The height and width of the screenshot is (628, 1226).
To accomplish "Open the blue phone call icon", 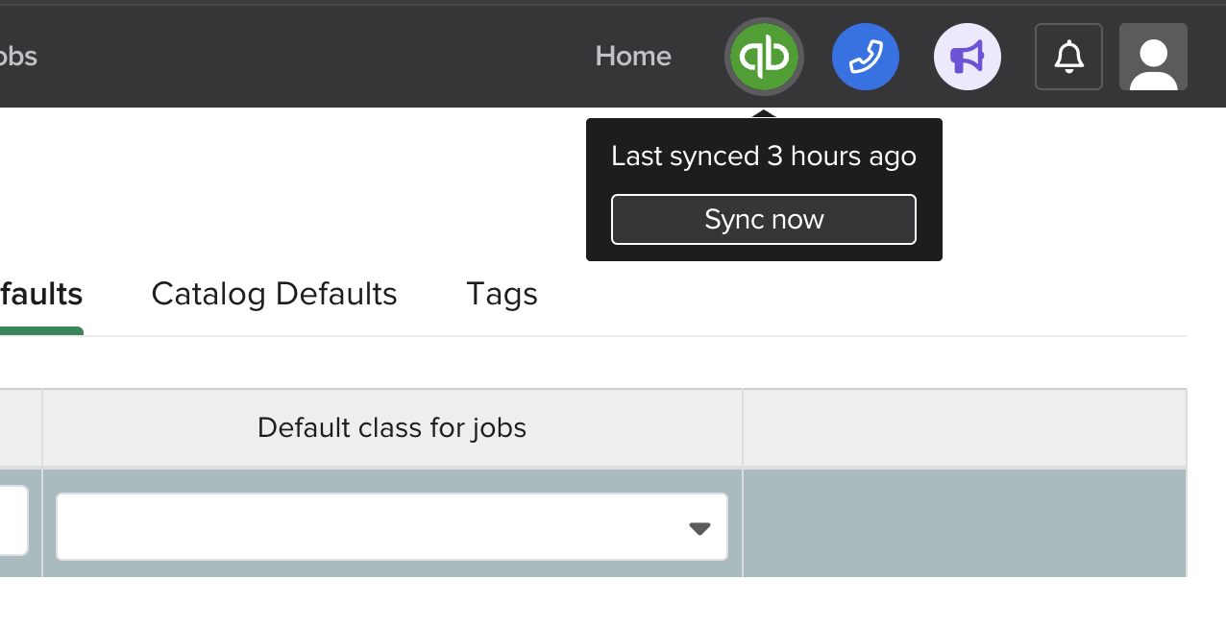I will click(x=866, y=58).
